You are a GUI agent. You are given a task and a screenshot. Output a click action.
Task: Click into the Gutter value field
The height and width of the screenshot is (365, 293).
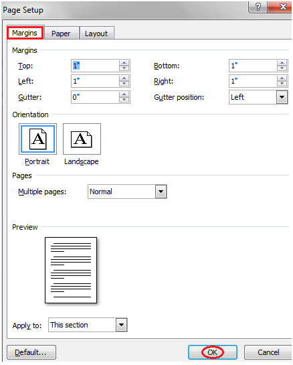(x=95, y=97)
